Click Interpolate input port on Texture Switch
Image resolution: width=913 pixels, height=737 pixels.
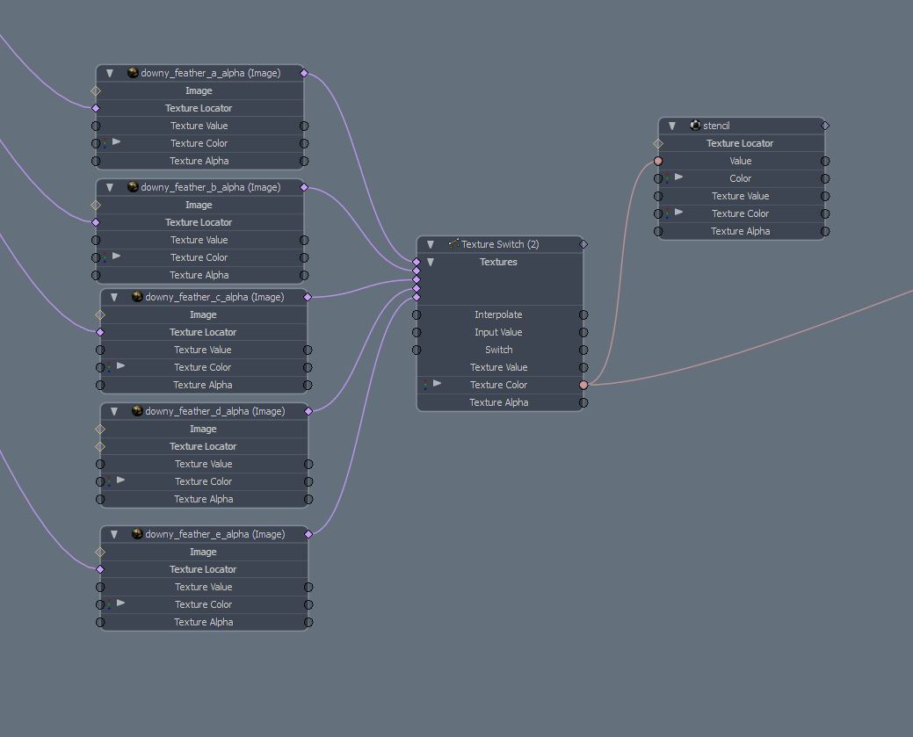coord(417,315)
